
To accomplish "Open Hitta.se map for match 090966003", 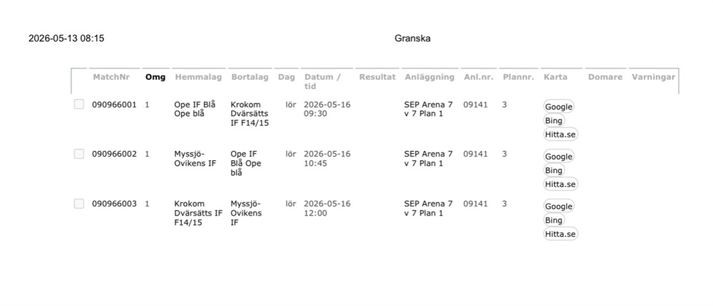I will click(x=560, y=234).
